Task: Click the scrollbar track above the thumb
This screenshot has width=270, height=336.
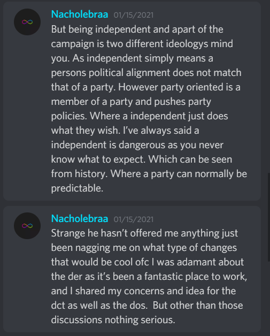Action: click(x=269, y=86)
